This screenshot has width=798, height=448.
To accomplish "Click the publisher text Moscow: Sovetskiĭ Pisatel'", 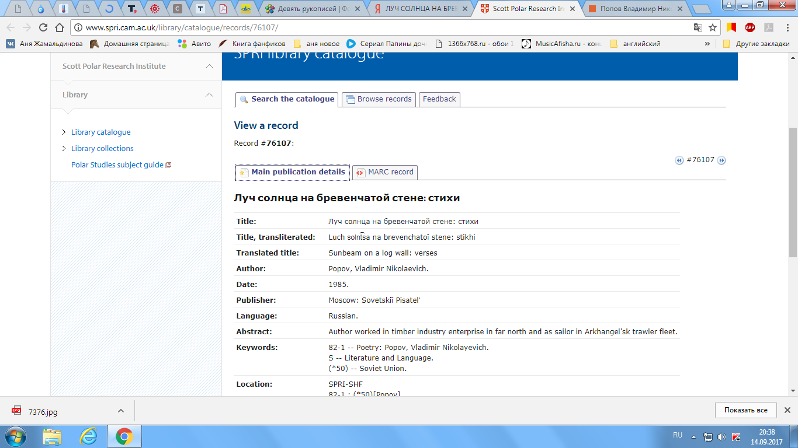I will point(374,300).
